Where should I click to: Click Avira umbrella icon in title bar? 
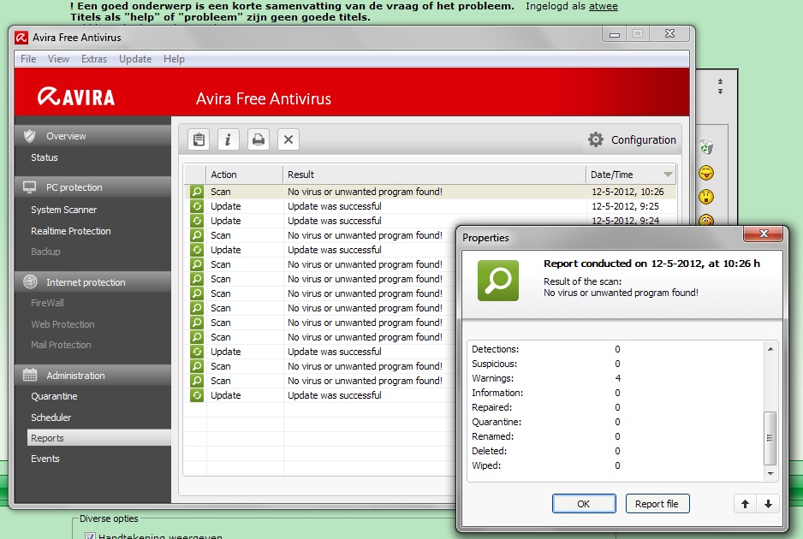click(x=21, y=38)
